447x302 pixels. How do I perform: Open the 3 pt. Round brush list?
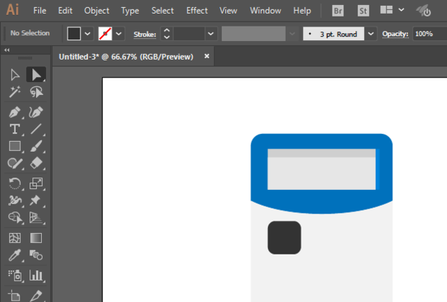click(x=371, y=34)
